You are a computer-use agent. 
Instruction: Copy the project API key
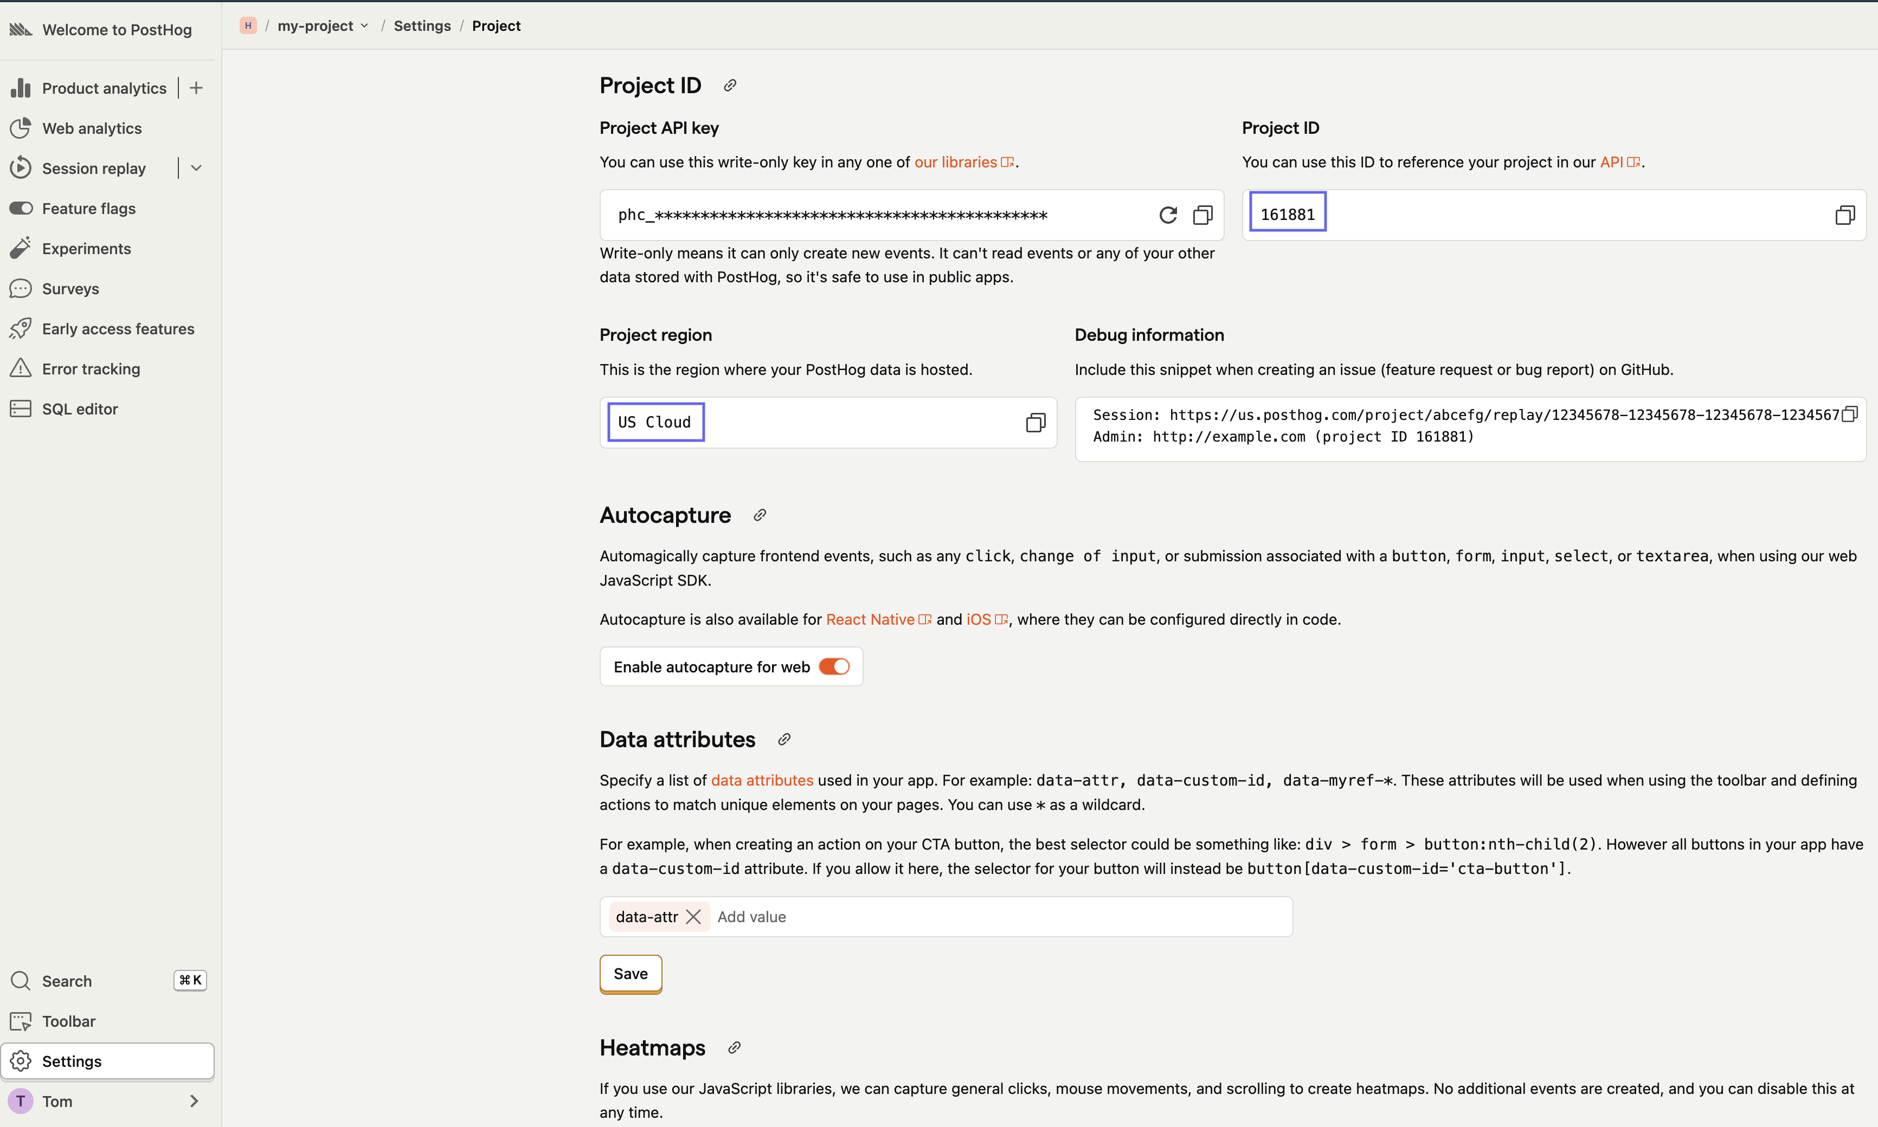click(1202, 215)
